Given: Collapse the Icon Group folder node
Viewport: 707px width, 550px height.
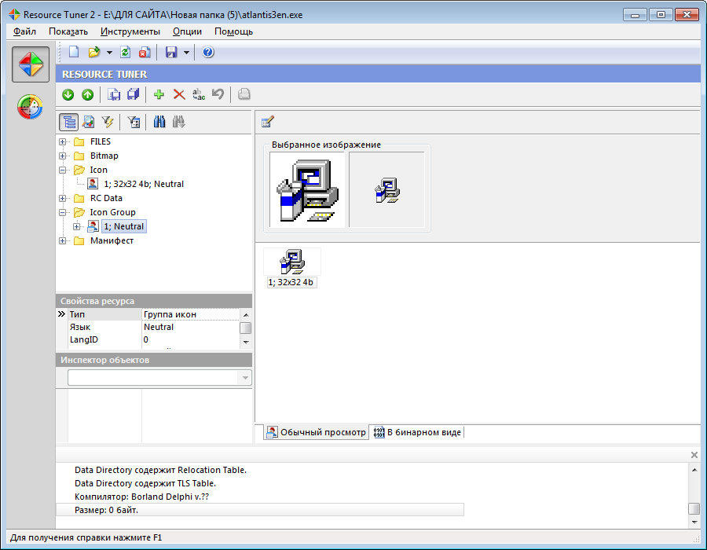Looking at the screenshot, I should point(63,212).
